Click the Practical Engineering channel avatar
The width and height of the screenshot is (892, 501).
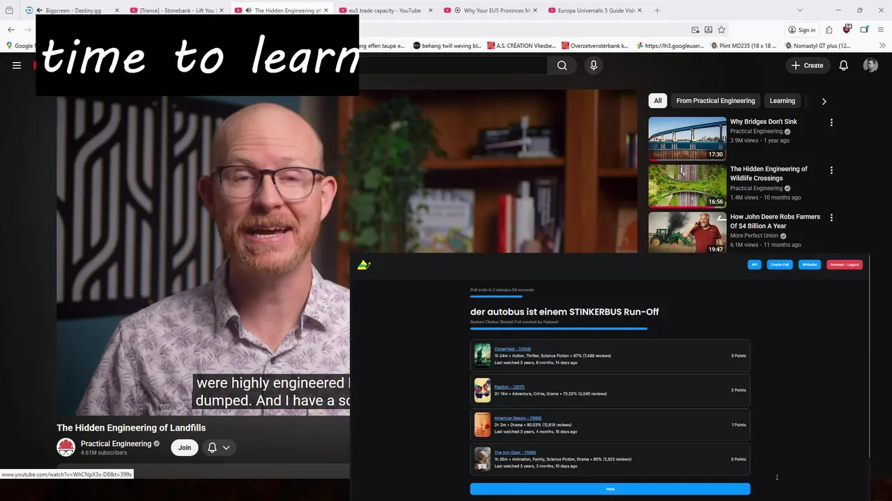point(66,447)
